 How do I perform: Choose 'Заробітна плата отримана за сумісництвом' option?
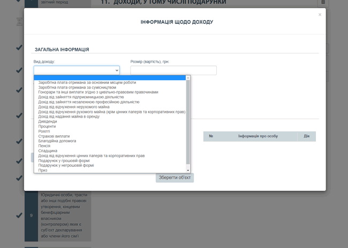click(77, 87)
